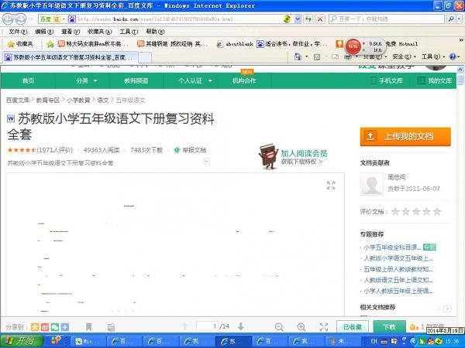
Task: Share to WeChat green icon
Action: coord(55,327)
